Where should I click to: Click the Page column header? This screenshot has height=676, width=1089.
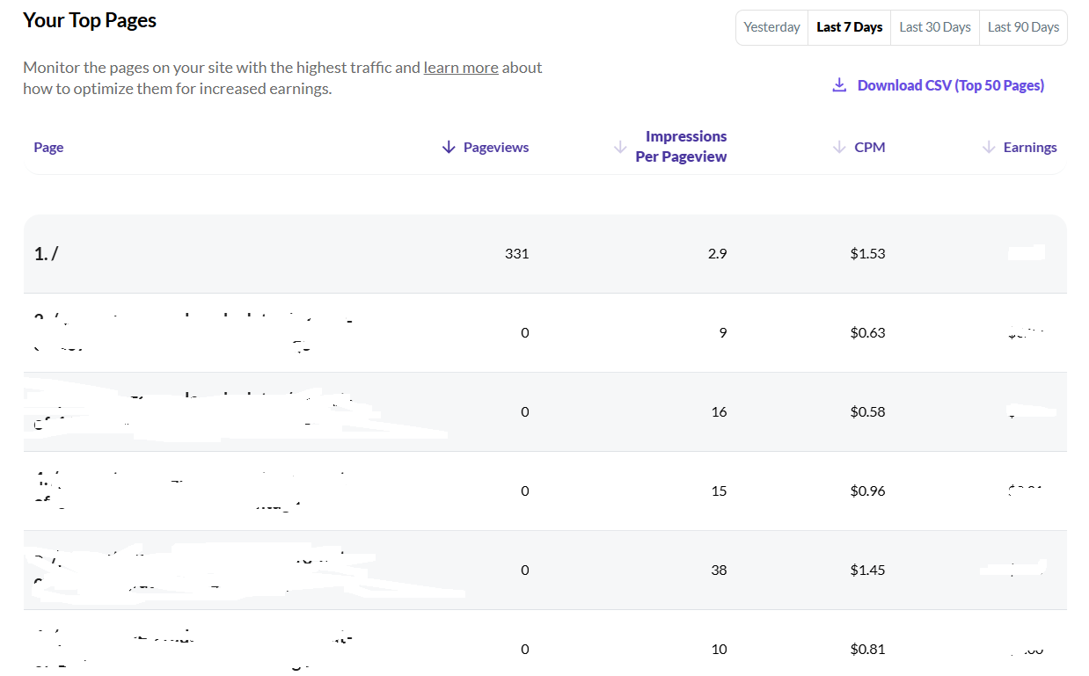48,148
